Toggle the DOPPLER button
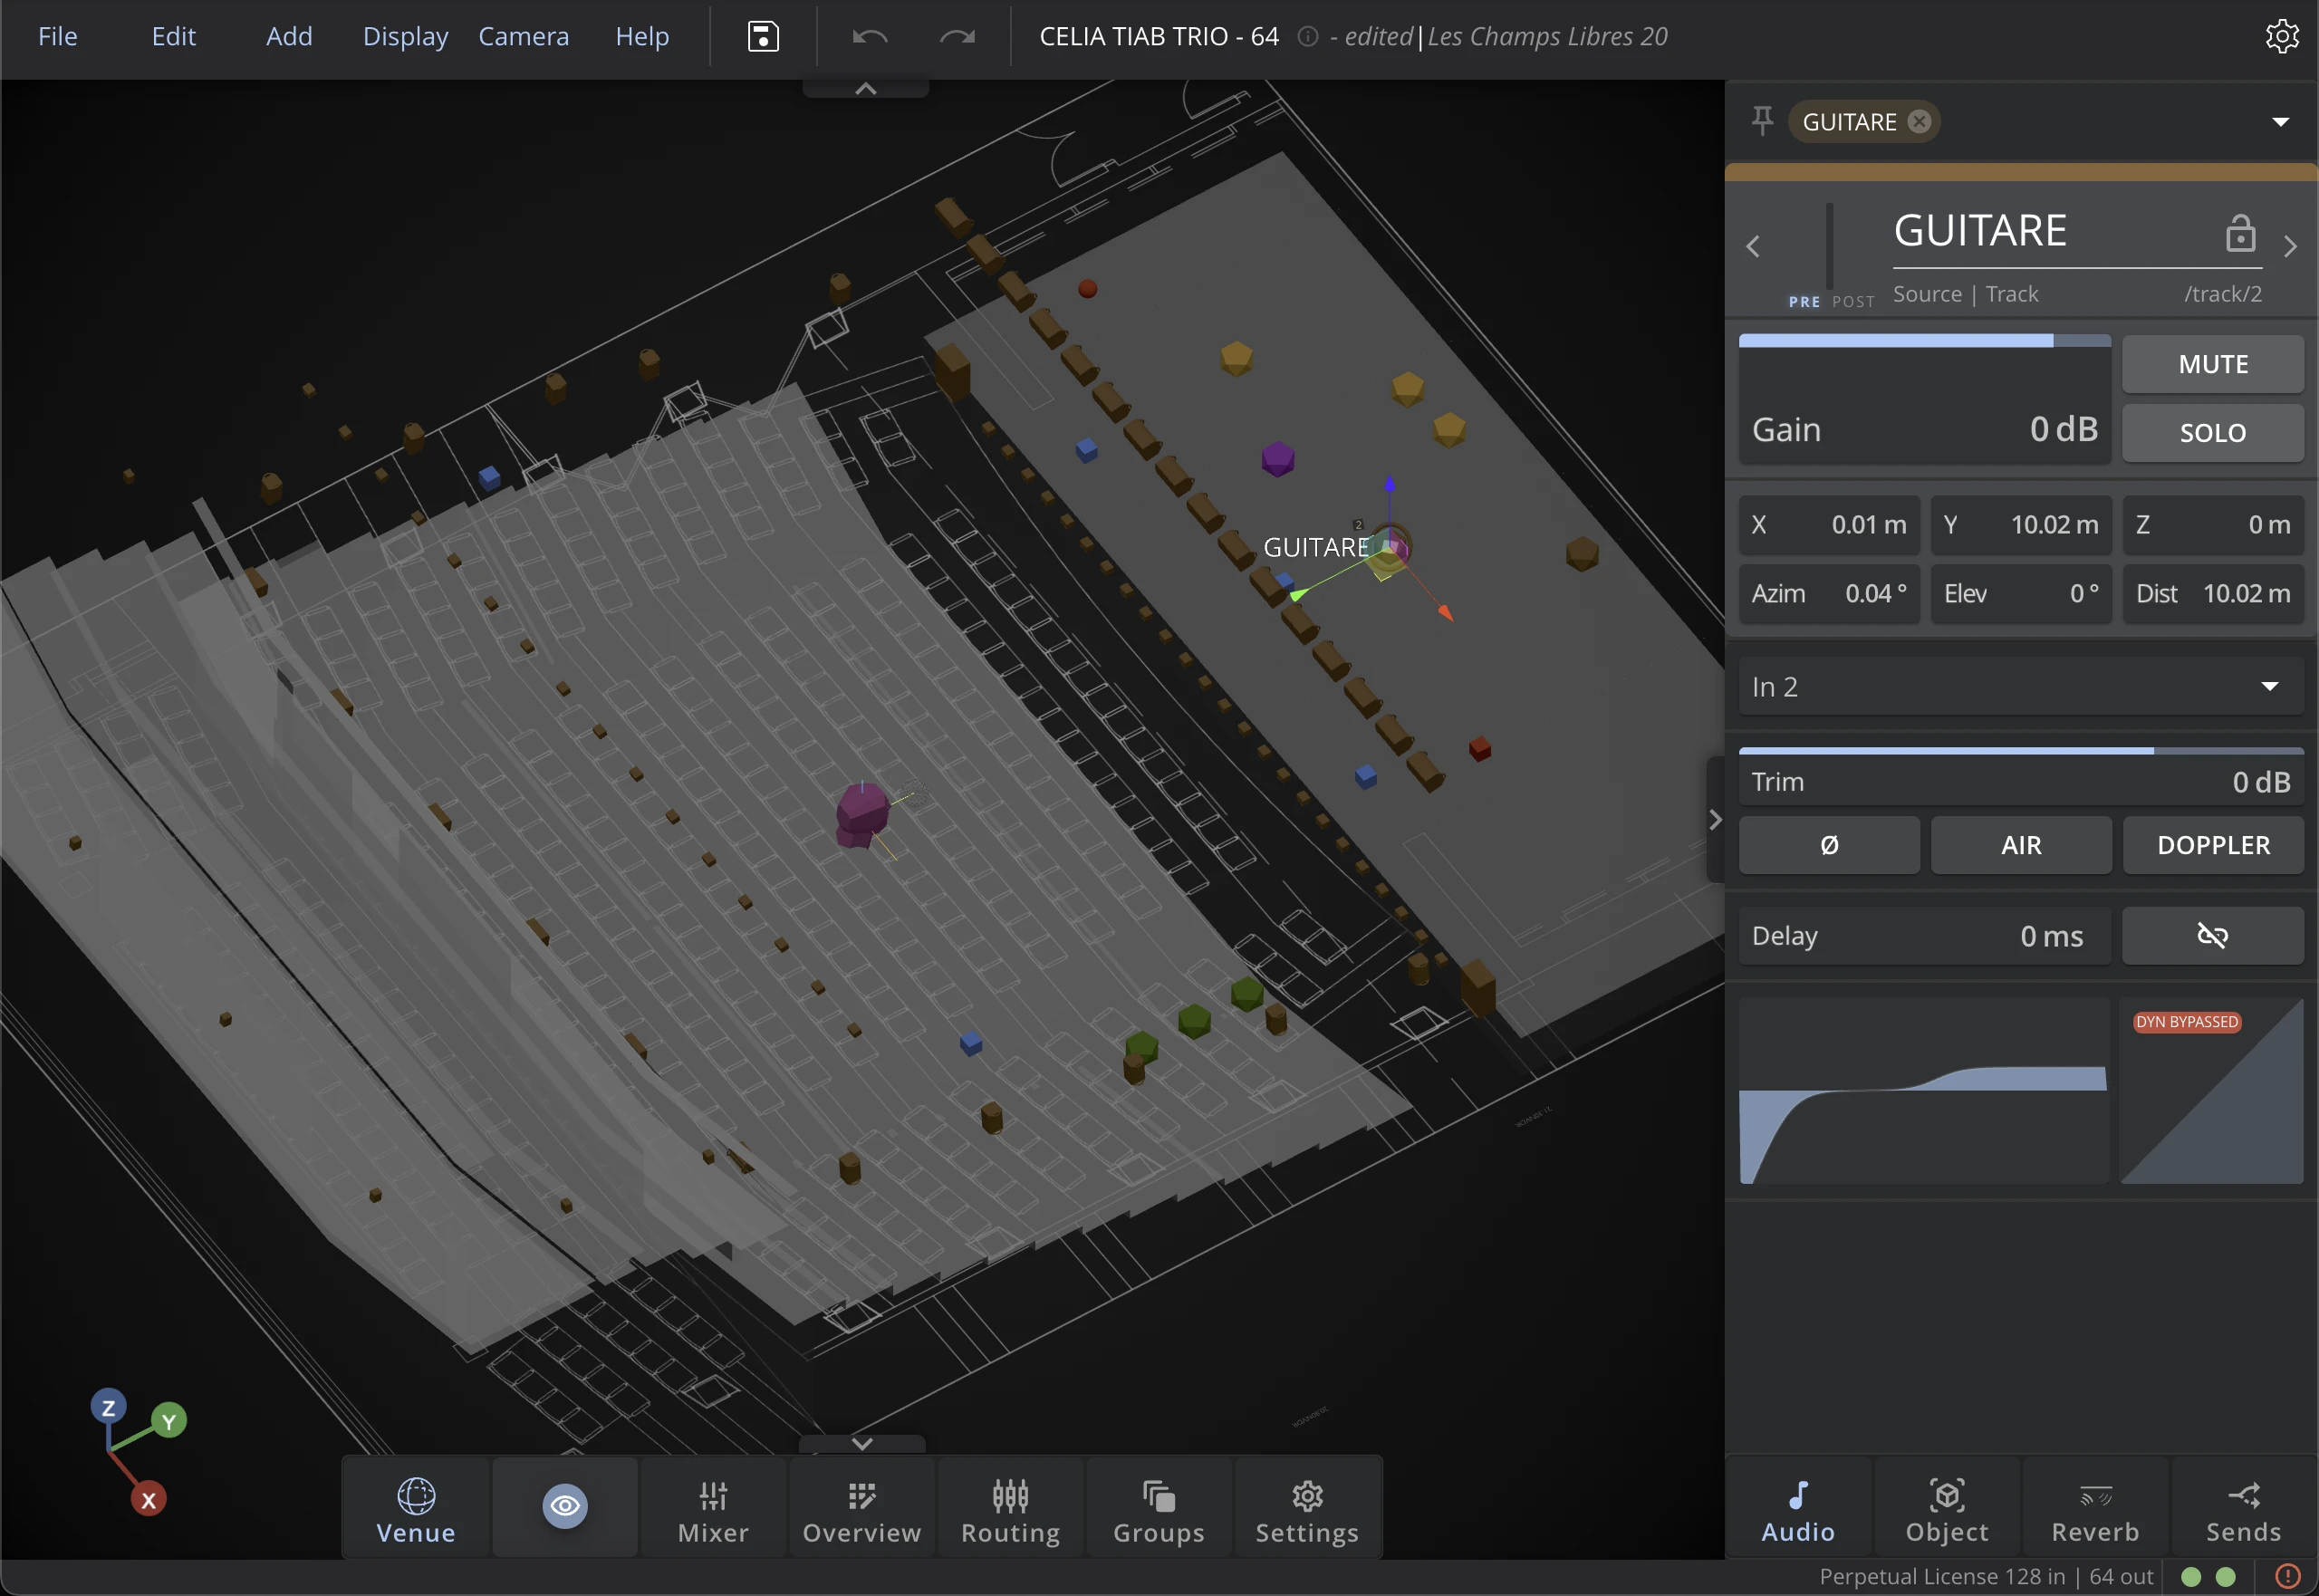The image size is (2319, 1596). point(2213,845)
